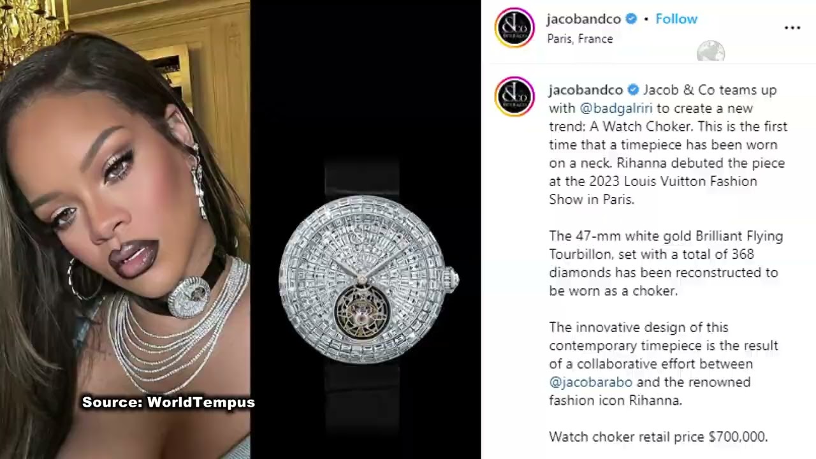Open the @jacobarabo mention link
The width and height of the screenshot is (816, 459).
(591, 382)
